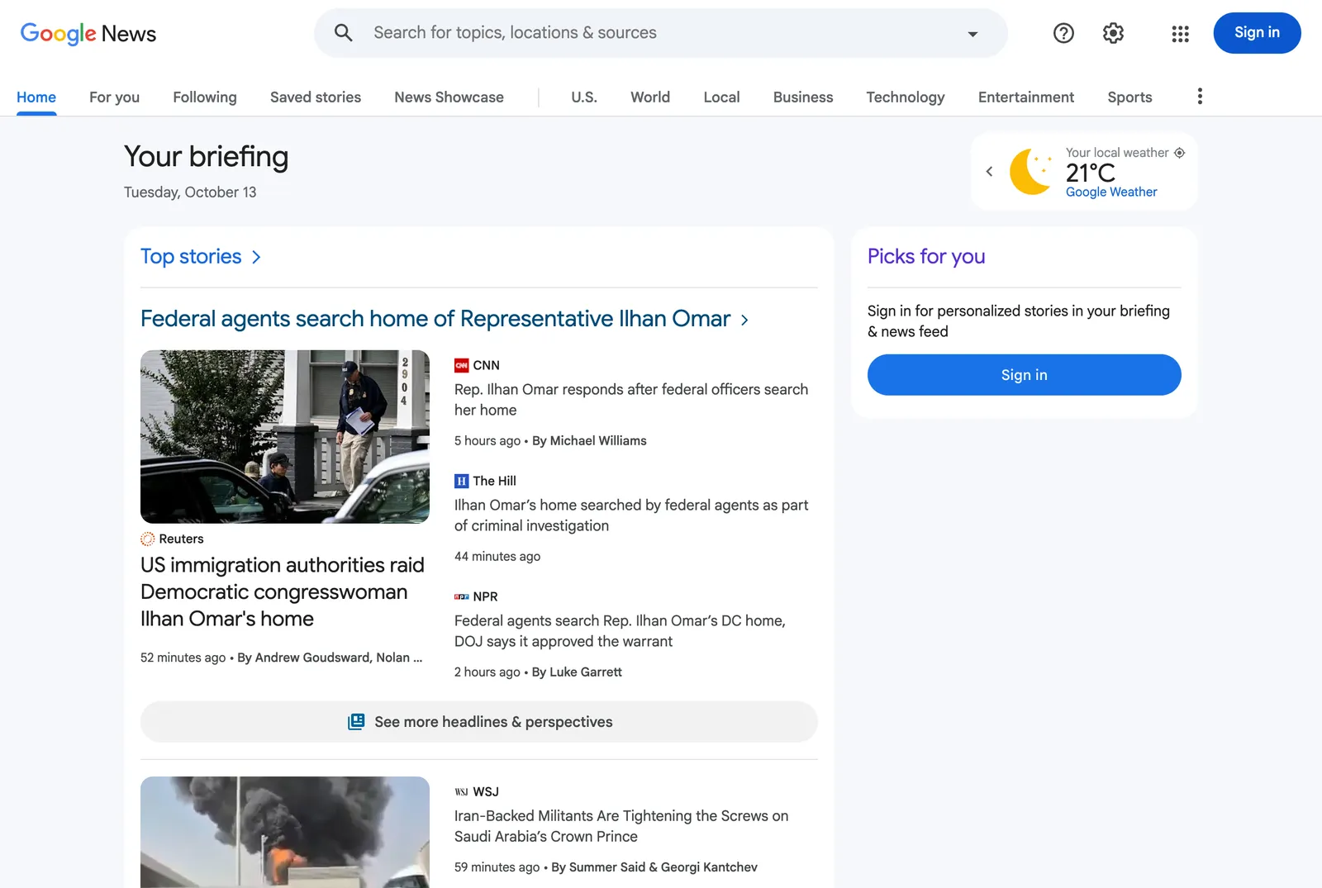The image size is (1322, 888).
Task: Go to the World section
Action: pos(650,97)
